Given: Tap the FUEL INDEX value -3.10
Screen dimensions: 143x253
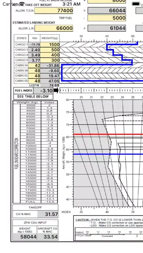Looking at the screenshot, I should click(x=43, y=91).
